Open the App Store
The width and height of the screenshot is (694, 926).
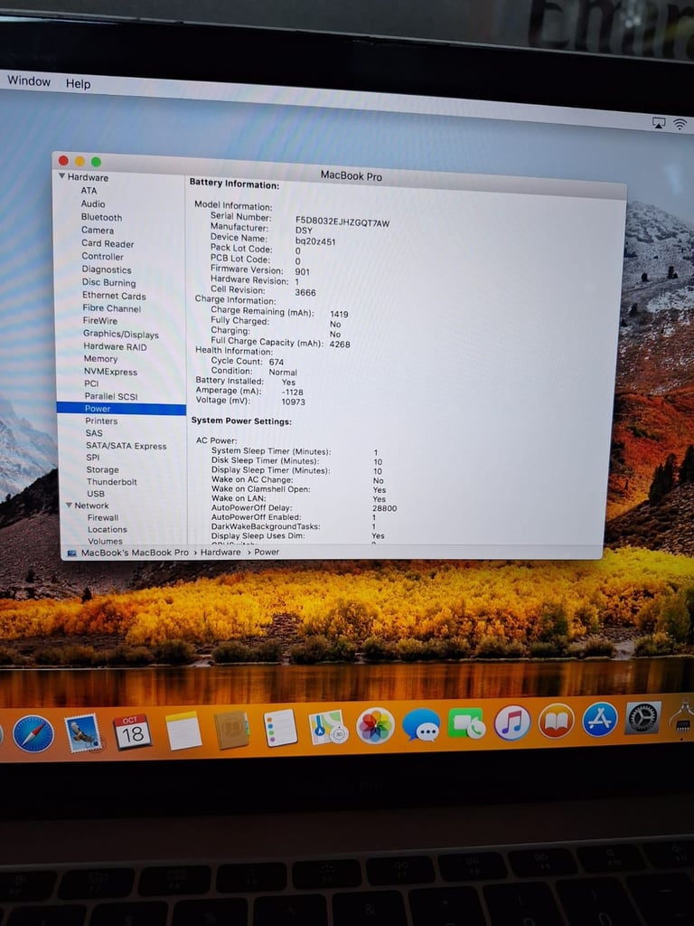600,719
